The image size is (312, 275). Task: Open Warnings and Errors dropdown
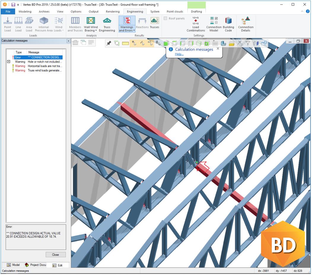(127, 29)
